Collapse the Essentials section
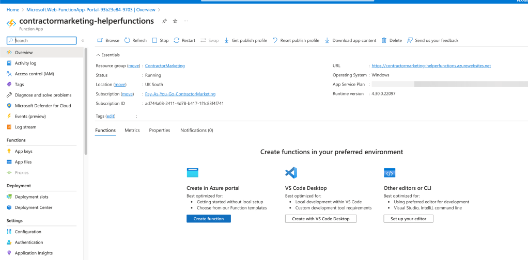Viewport: 528px width, 260px height. tap(108, 55)
